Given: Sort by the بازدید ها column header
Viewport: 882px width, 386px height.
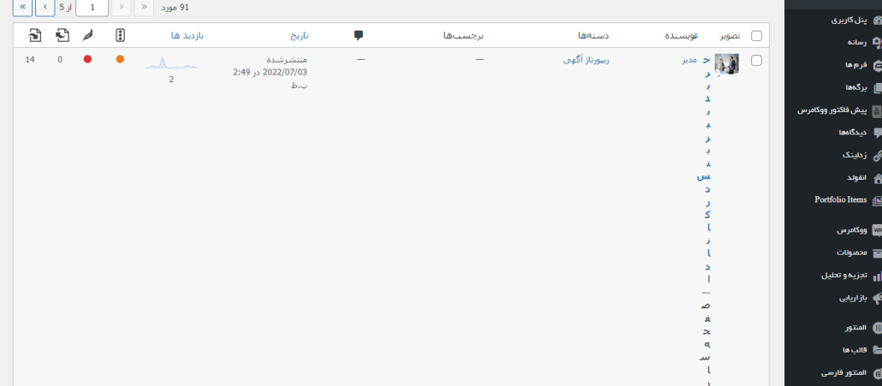Looking at the screenshot, I should (x=188, y=35).
